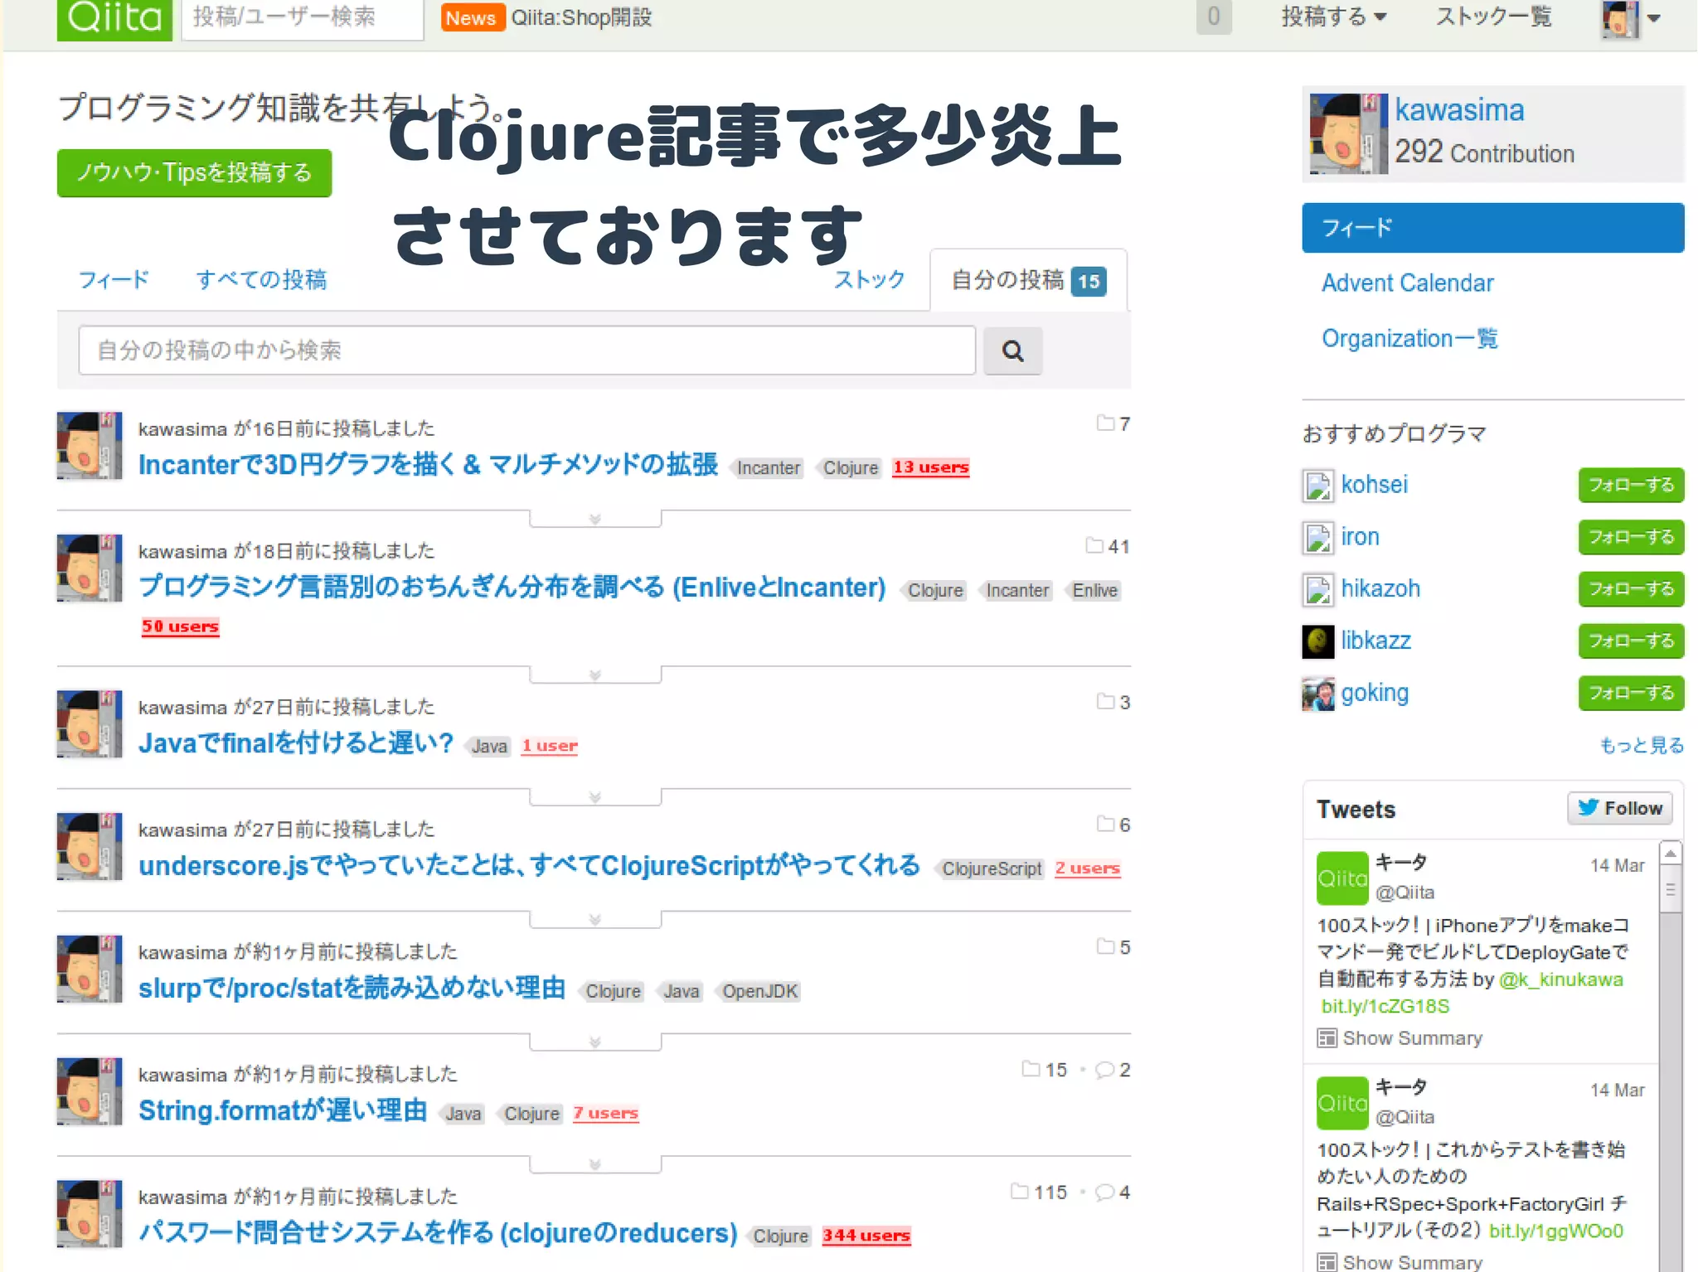This screenshot has height=1272, width=1698.
Task: Click the 344 users badge
Action: [866, 1236]
